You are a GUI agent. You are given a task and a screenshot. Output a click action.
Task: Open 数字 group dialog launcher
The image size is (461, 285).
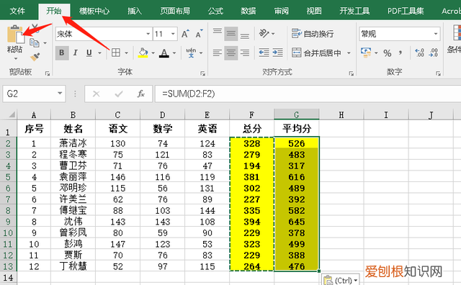(x=438, y=73)
